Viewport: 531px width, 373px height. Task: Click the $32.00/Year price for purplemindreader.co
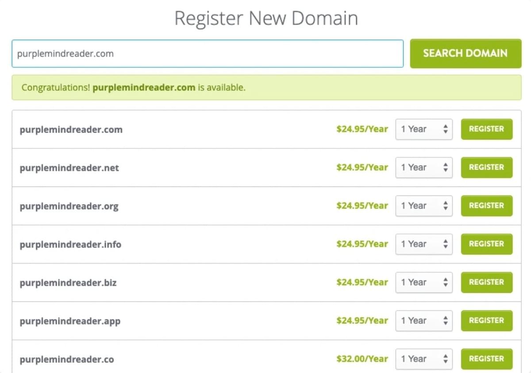362,359
